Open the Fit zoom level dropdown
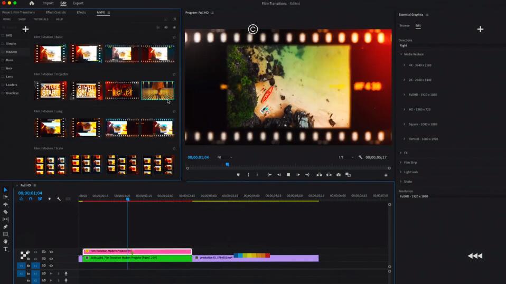Viewport: 506px width, 284px height. click(224, 157)
